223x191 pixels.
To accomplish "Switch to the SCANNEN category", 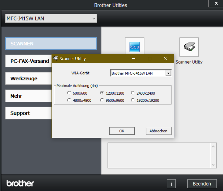I will tap(51, 44).
